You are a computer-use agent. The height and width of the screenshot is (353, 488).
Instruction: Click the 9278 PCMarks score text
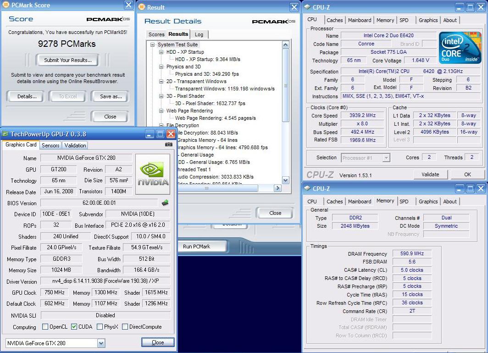click(67, 44)
